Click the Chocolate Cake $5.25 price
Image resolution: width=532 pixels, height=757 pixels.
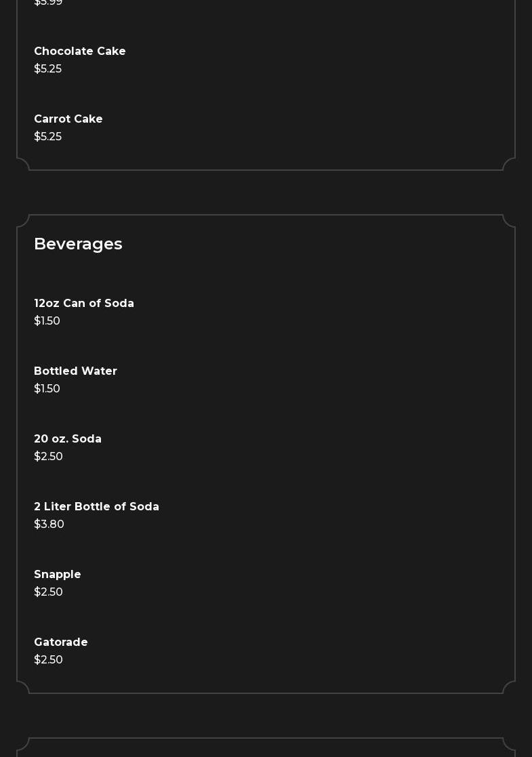pyautogui.click(x=47, y=69)
